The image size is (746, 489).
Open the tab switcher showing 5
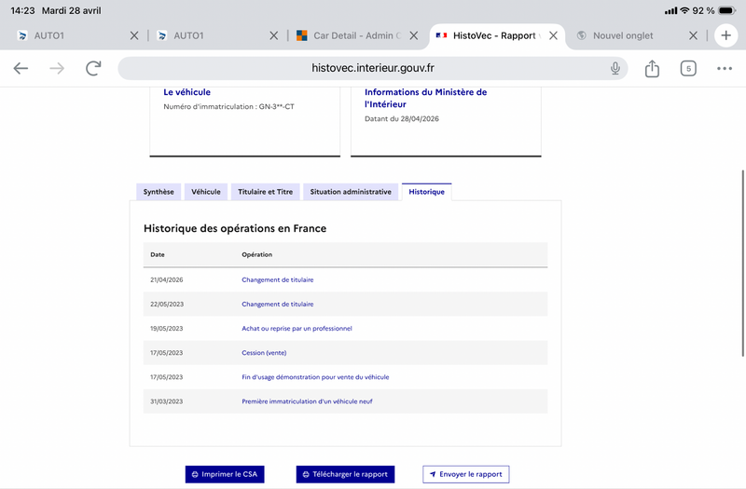tap(688, 68)
